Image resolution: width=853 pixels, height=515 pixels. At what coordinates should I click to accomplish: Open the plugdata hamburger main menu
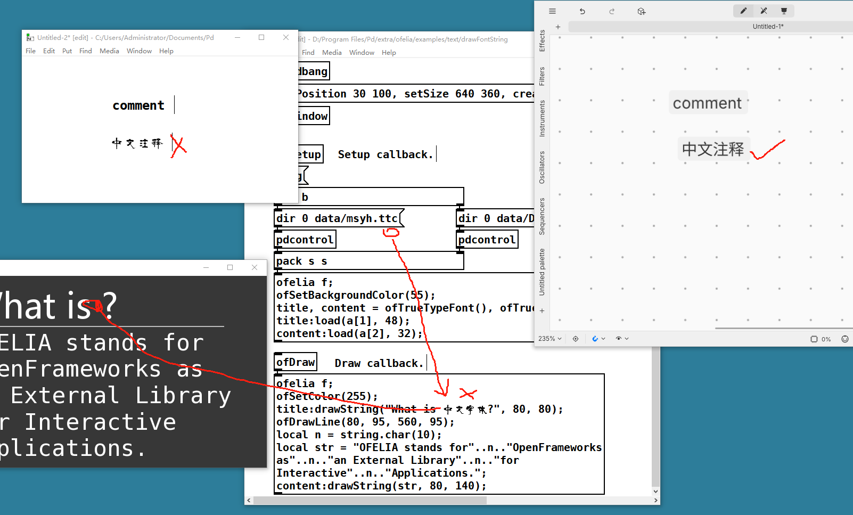tap(552, 11)
